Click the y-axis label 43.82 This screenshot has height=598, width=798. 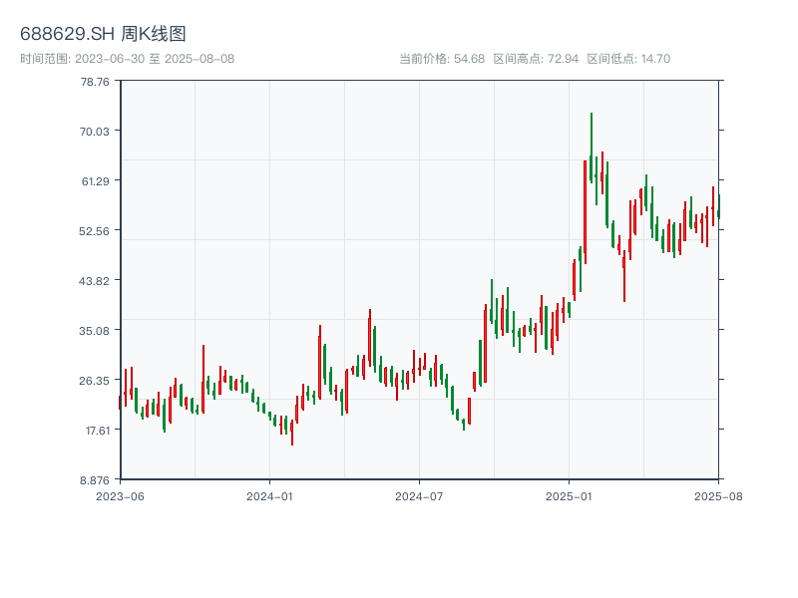click(94, 281)
